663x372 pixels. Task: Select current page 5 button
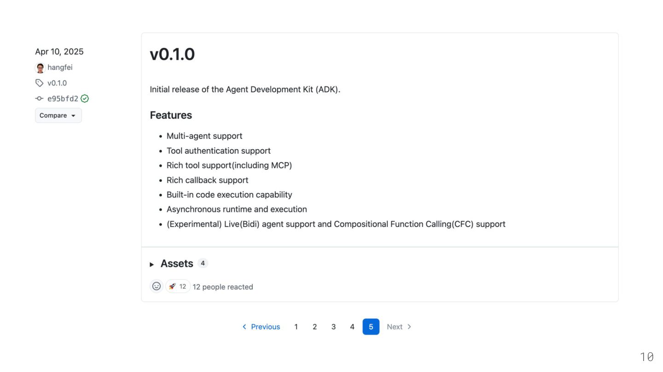pos(371,327)
